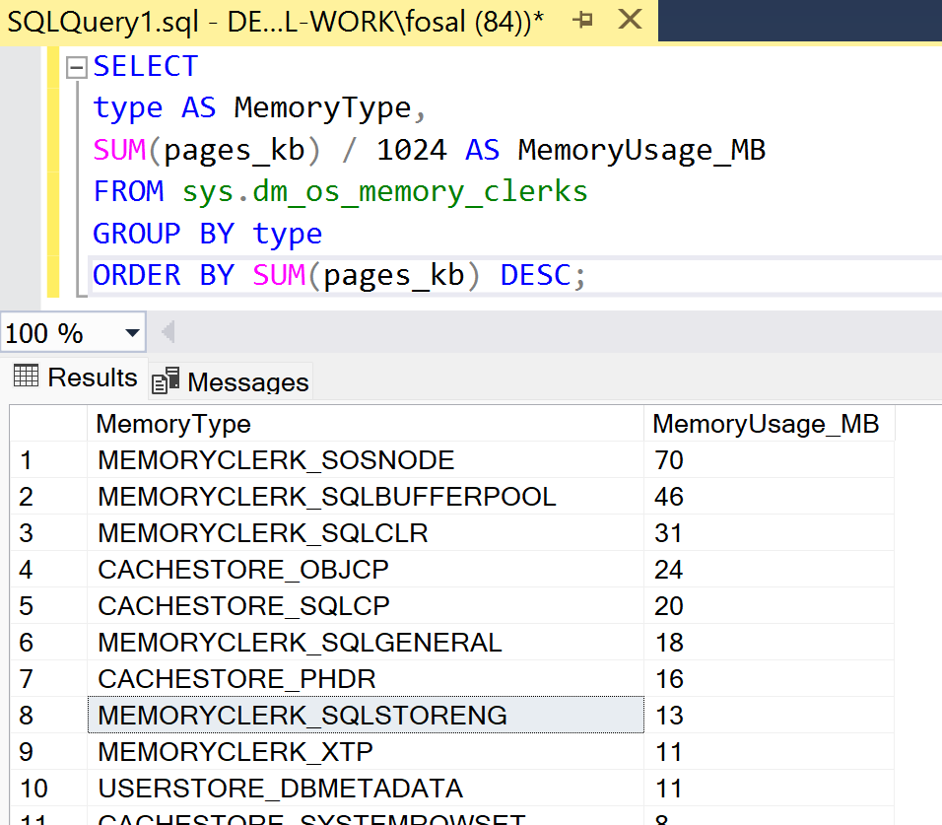Click the MemoryType column header
Viewport: 942px width, 825px height.
(x=173, y=424)
